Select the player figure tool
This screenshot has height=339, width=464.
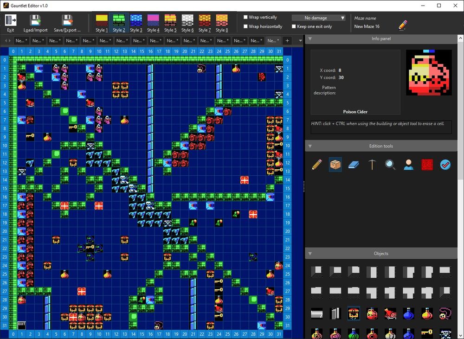[409, 165]
